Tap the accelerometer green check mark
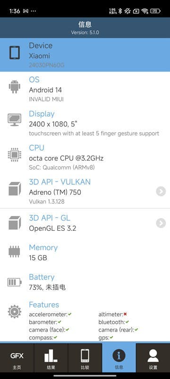The height and width of the screenshot is (379, 170). (x=69, y=314)
